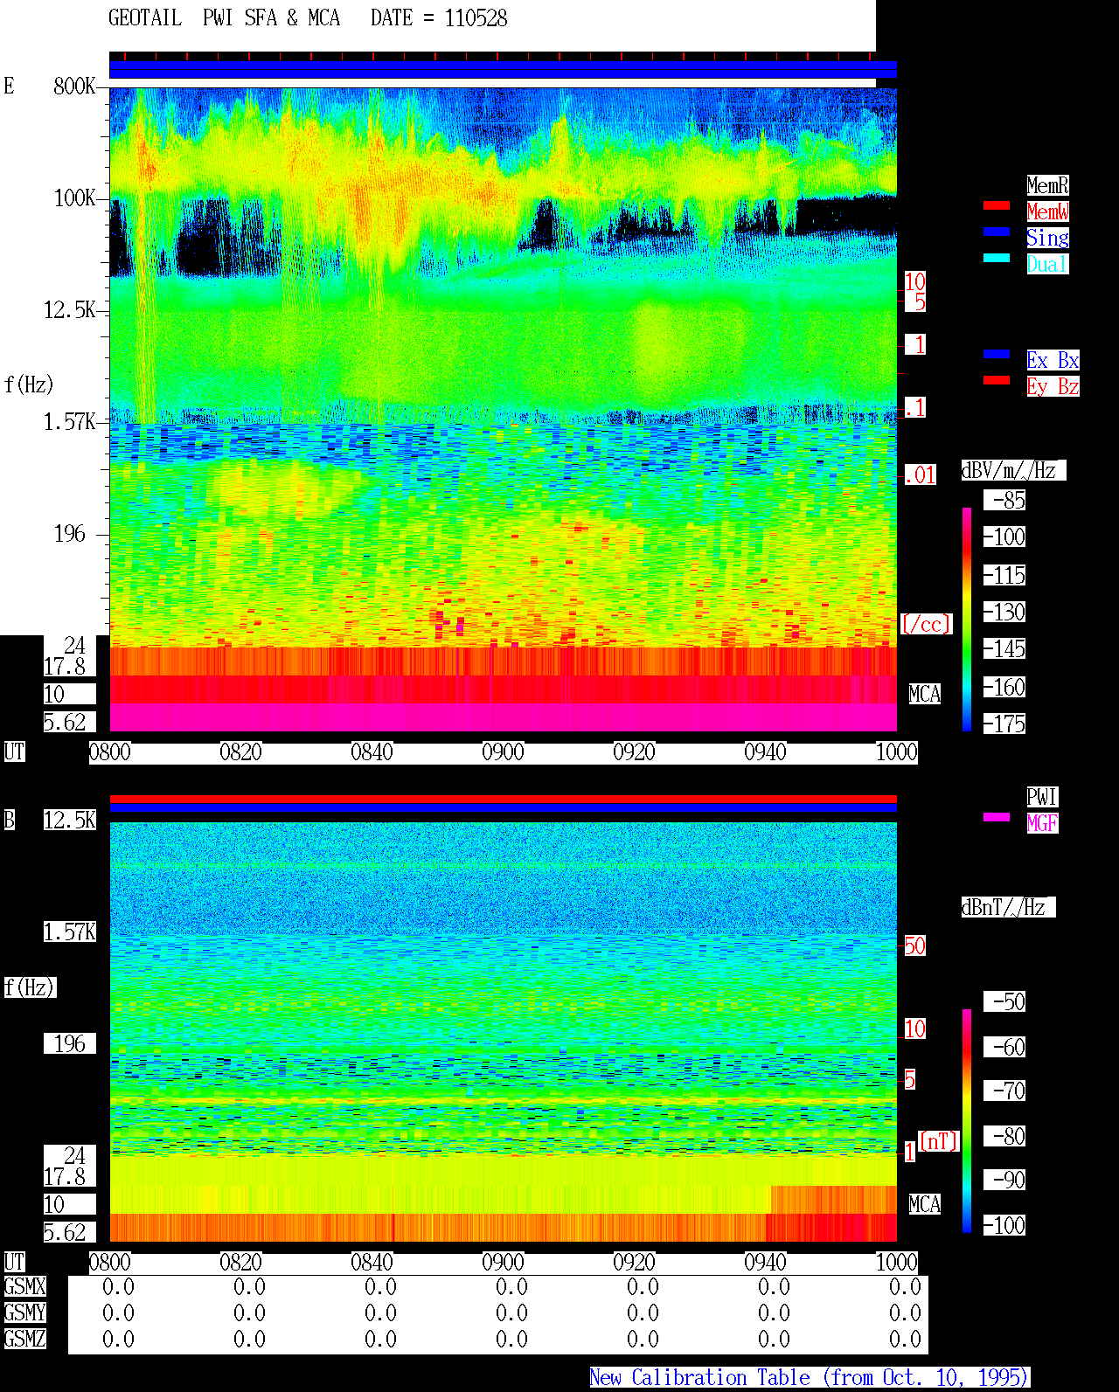Click the [nT] magnetic field unit label
Viewport: 1119px width, 1392px height.
pyautogui.click(x=939, y=1140)
